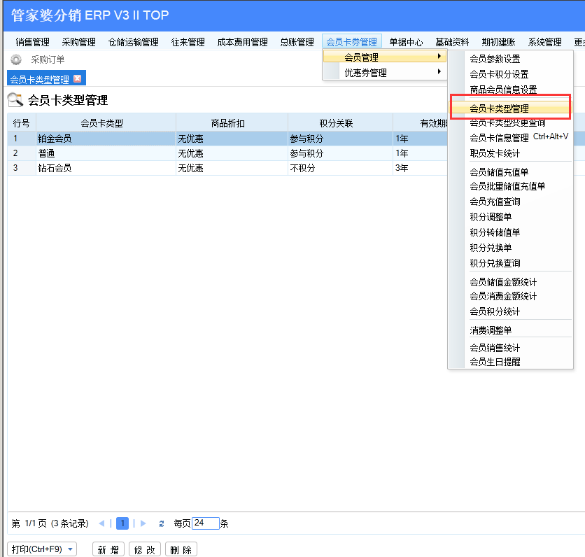Refresh the list using the pagination refresh icon
The height and width of the screenshot is (557, 585).
[162, 523]
